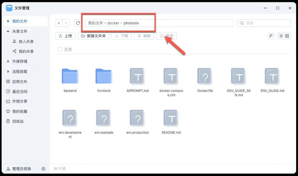
Task: Click the 下载 download button
Action: (121, 36)
